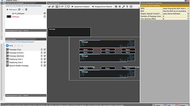
Task: Toggle visibility checkbox for Message (Top)
Action: pos(45,50)
